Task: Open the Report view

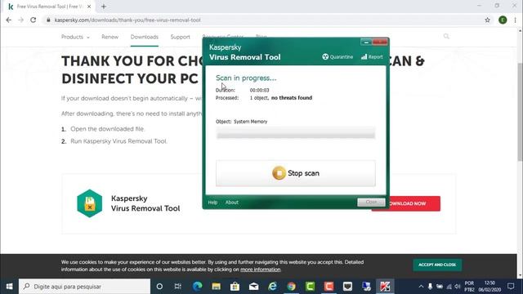Action: 372,57
